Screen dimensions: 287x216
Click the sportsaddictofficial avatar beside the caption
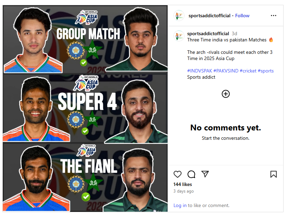[179, 36]
